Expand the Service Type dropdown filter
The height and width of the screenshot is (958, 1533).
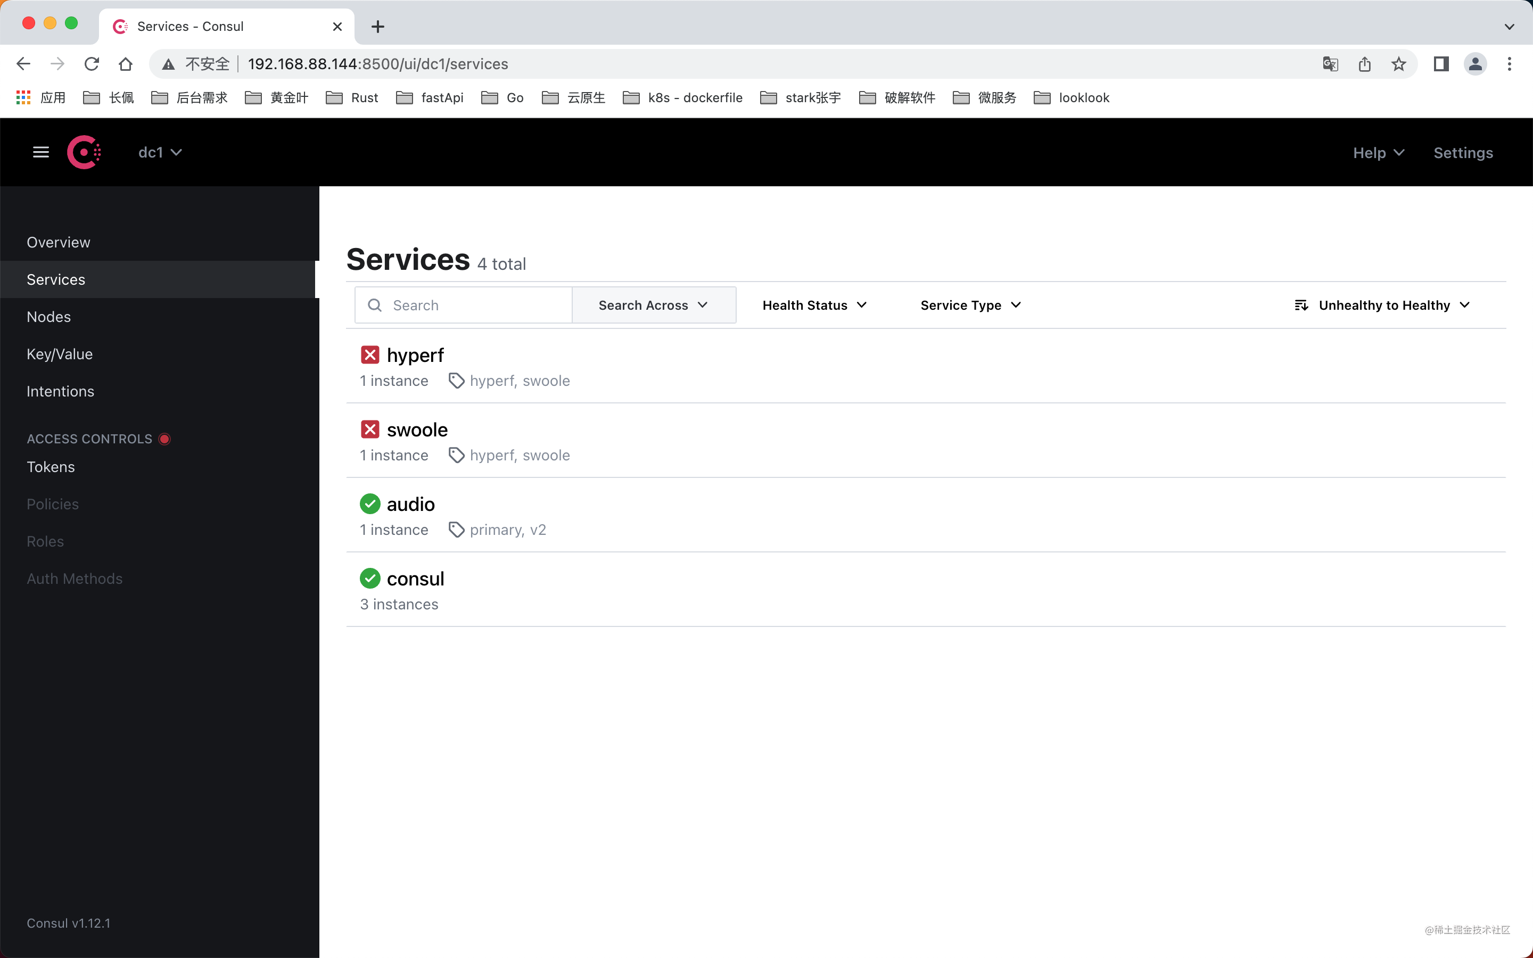click(969, 304)
